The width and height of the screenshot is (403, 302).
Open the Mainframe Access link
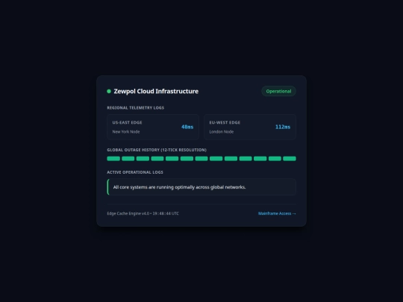tap(277, 213)
